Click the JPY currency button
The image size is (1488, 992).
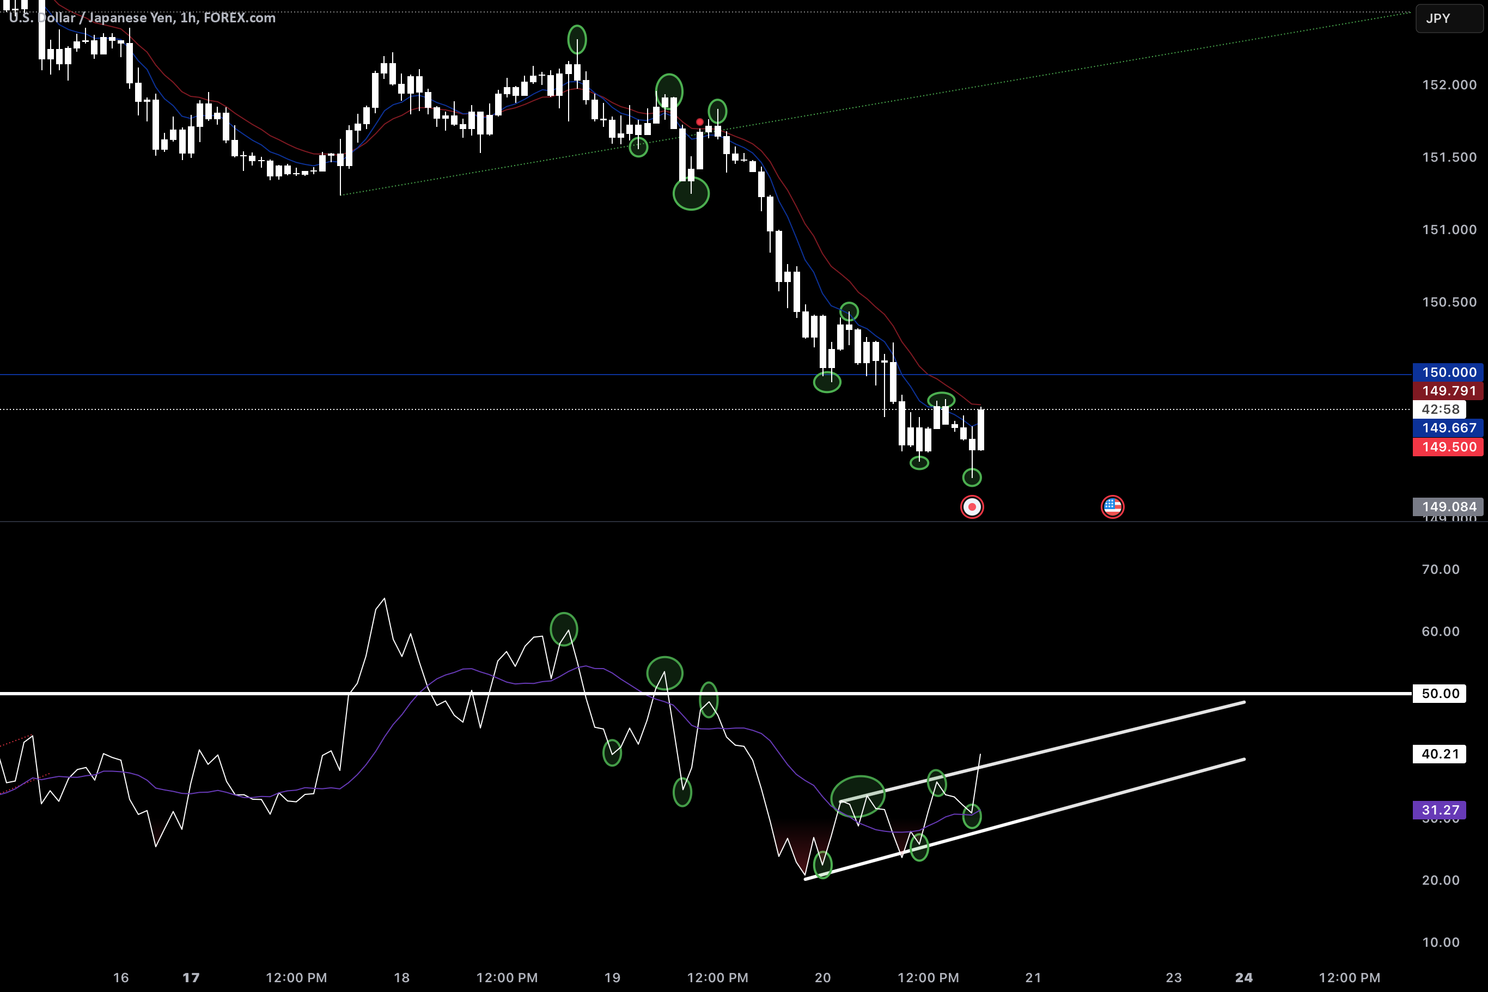tap(1449, 19)
